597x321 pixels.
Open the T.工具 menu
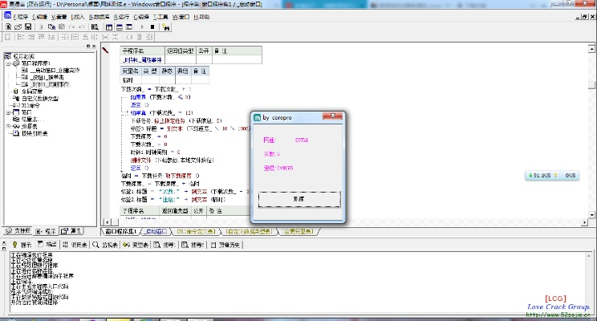click(x=164, y=16)
